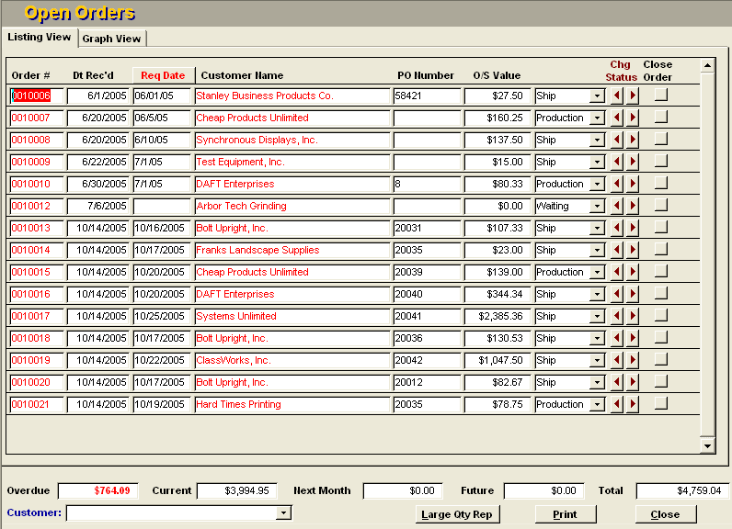Viewport: 732px width, 529px height.
Task: Click PO Number field for order 0010009
Action: coord(427,162)
